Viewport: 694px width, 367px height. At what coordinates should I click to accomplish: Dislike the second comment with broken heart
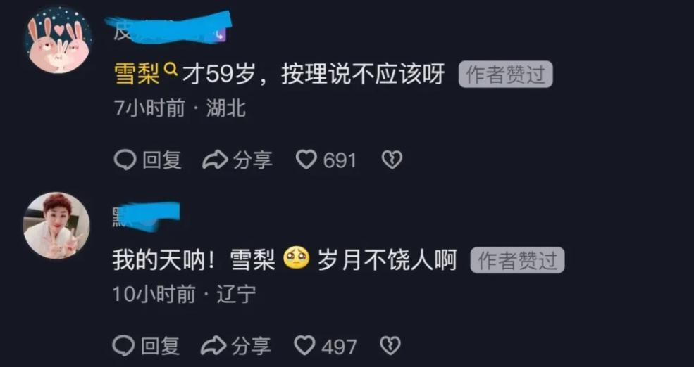[391, 346]
